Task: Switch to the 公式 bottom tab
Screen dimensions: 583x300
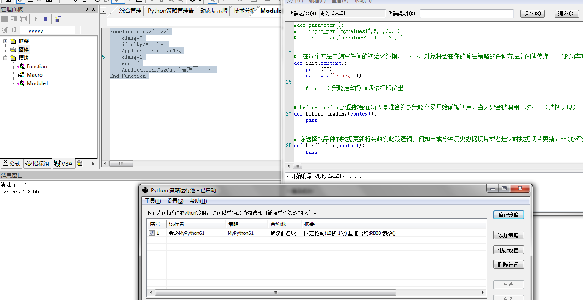Action: [11, 164]
